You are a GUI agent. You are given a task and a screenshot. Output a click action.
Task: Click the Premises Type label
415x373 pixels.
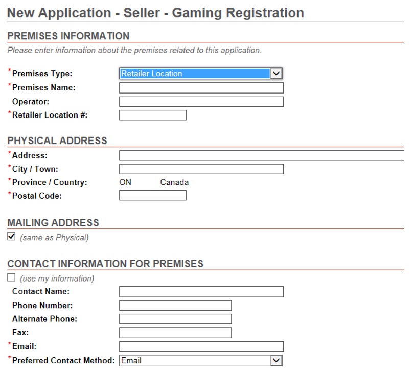42,73
